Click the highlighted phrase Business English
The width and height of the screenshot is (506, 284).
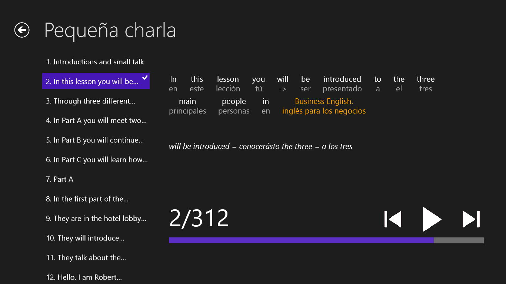[324, 101]
